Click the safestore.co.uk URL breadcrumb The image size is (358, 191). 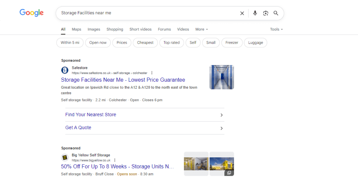click(x=110, y=73)
